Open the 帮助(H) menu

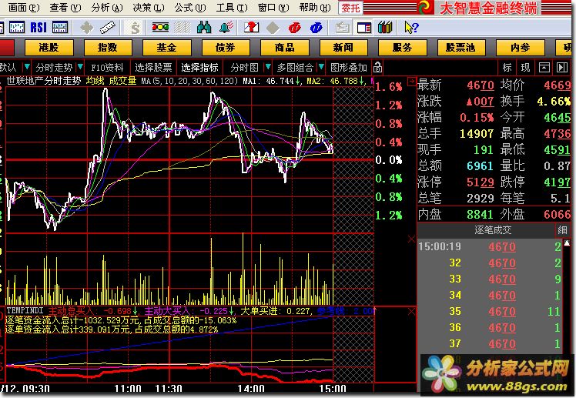(x=315, y=8)
